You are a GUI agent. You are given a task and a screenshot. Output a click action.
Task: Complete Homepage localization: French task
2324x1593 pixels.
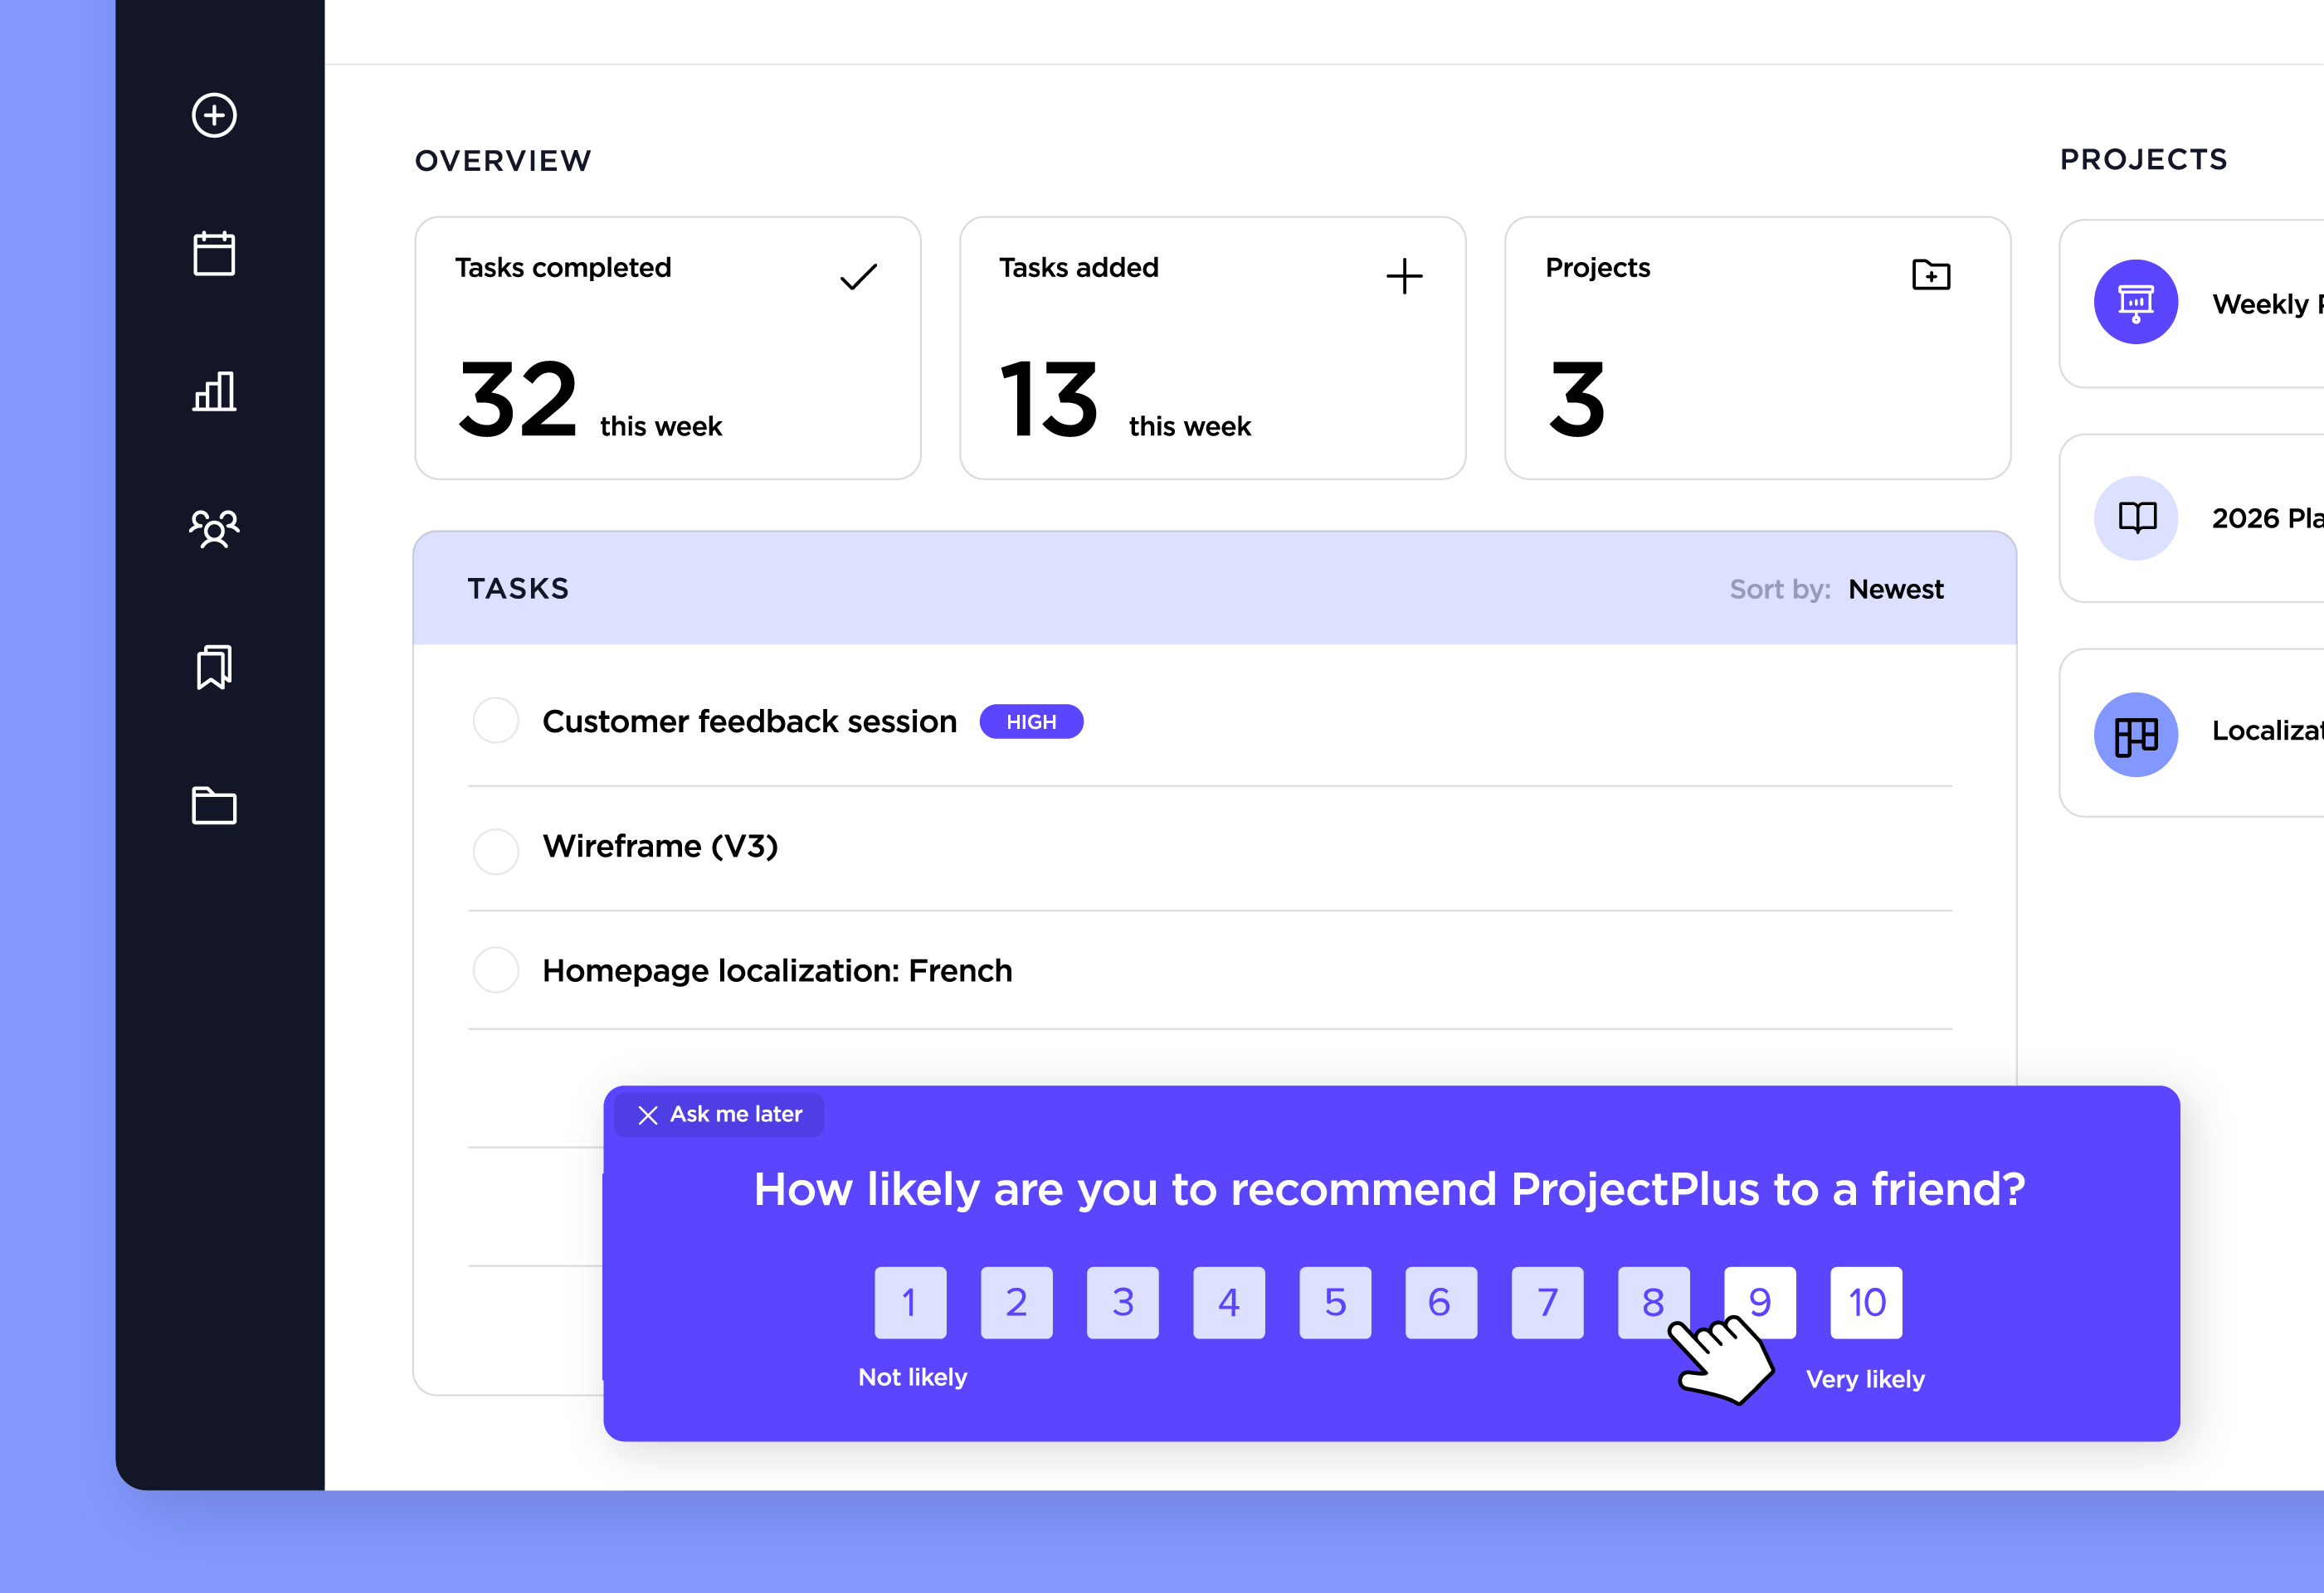click(x=495, y=969)
